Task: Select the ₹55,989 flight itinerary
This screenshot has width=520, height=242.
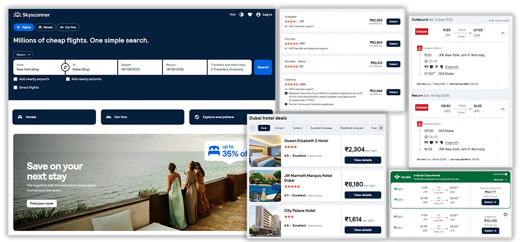Action: 490,231
